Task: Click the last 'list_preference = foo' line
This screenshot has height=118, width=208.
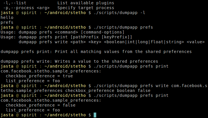Action: coord(33,110)
